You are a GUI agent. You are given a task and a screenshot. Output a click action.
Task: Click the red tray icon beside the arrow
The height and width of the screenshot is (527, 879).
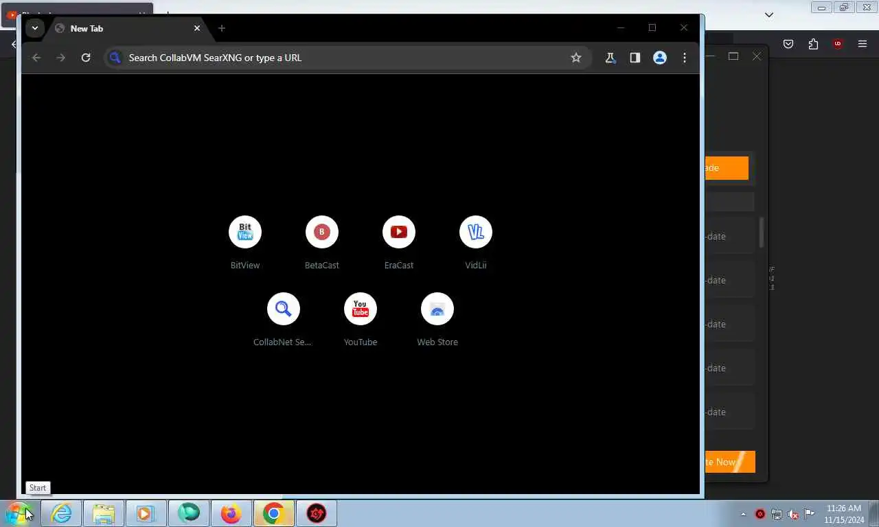(x=760, y=514)
